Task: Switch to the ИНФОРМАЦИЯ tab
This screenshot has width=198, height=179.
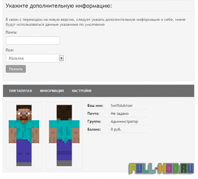Action: click(52, 91)
